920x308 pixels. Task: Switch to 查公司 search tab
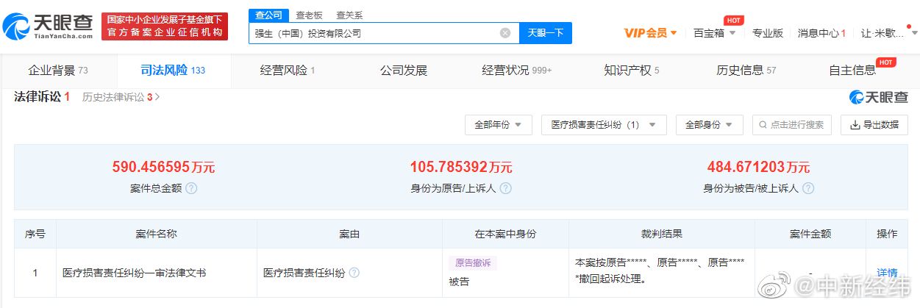click(269, 15)
